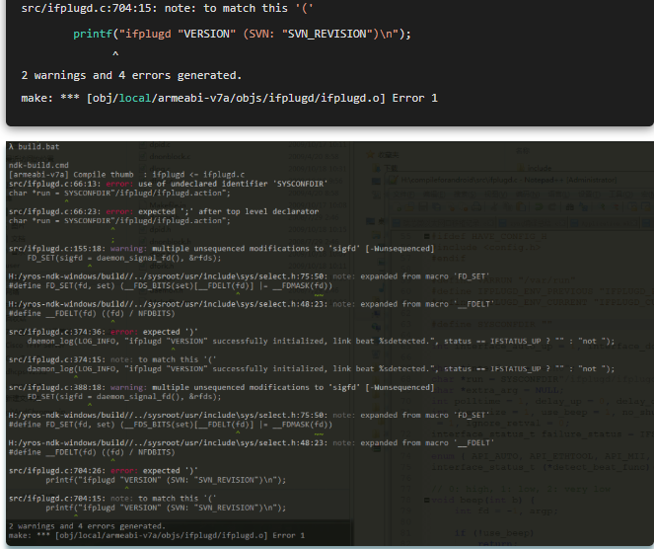Click the '[armeabi-v7a] Compile thumb' line
Image resolution: width=654 pixels, height=549 pixels.
pyautogui.click(x=126, y=175)
